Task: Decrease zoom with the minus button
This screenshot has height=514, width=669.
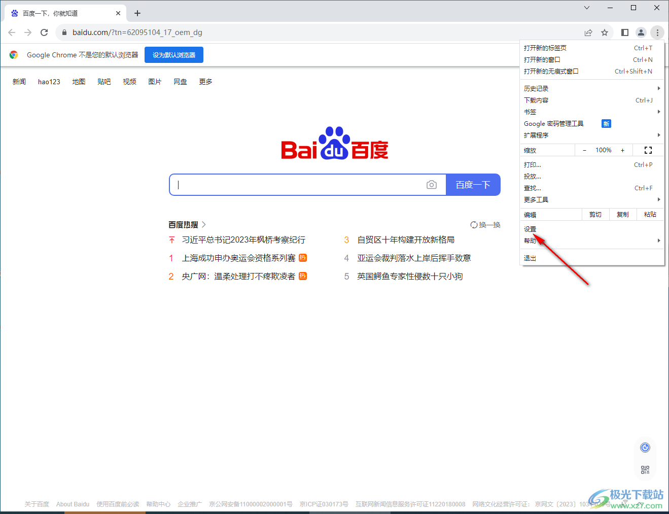Action: tap(584, 150)
